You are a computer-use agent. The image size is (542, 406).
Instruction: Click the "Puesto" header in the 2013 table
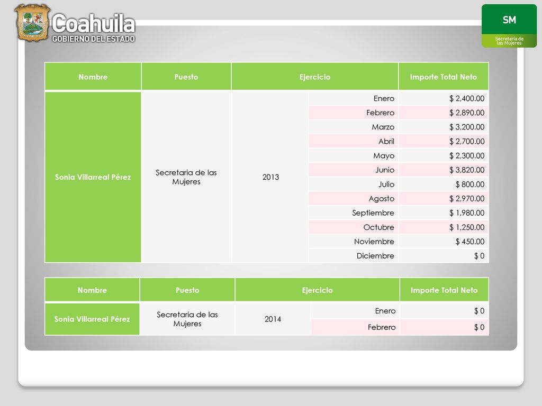186,77
